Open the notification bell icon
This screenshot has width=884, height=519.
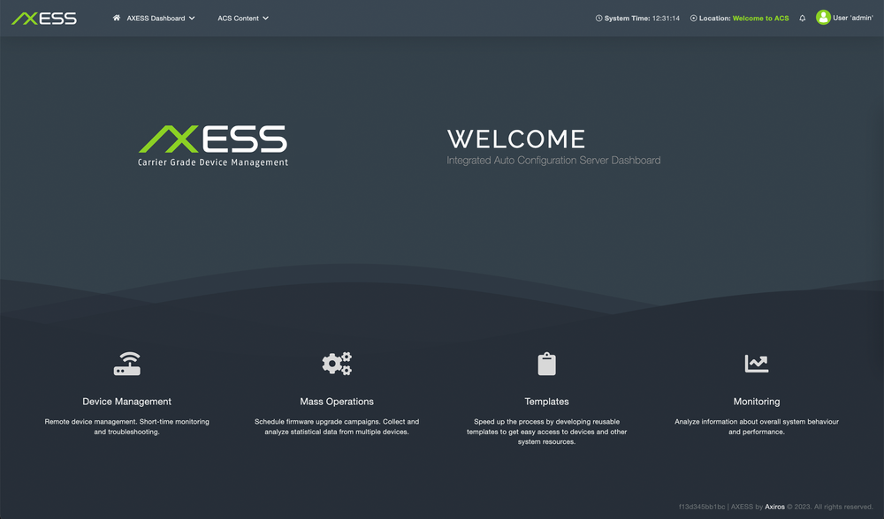tap(802, 18)
